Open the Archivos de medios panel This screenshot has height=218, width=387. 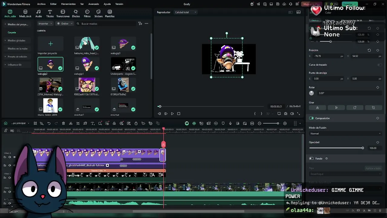click(10, 14)
